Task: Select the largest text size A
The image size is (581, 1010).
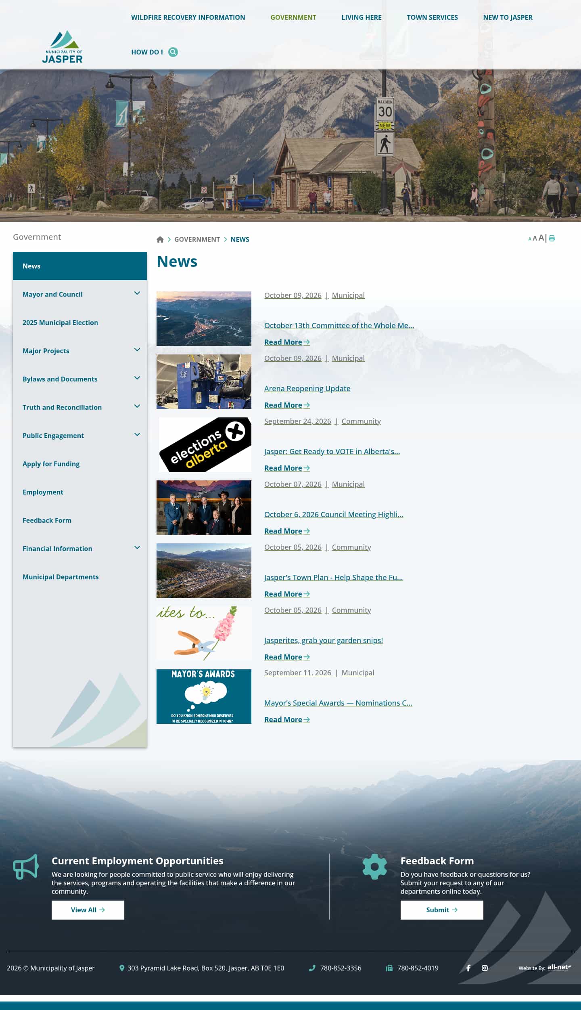Action: (x=541, y=238)
